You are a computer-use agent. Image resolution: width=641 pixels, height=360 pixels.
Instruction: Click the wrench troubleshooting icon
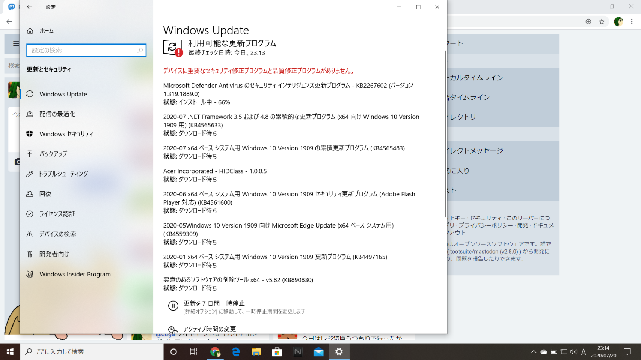[30, 174]
